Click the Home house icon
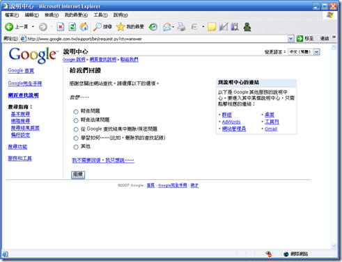This screenshot has width=342, height=262. (84, 27)
